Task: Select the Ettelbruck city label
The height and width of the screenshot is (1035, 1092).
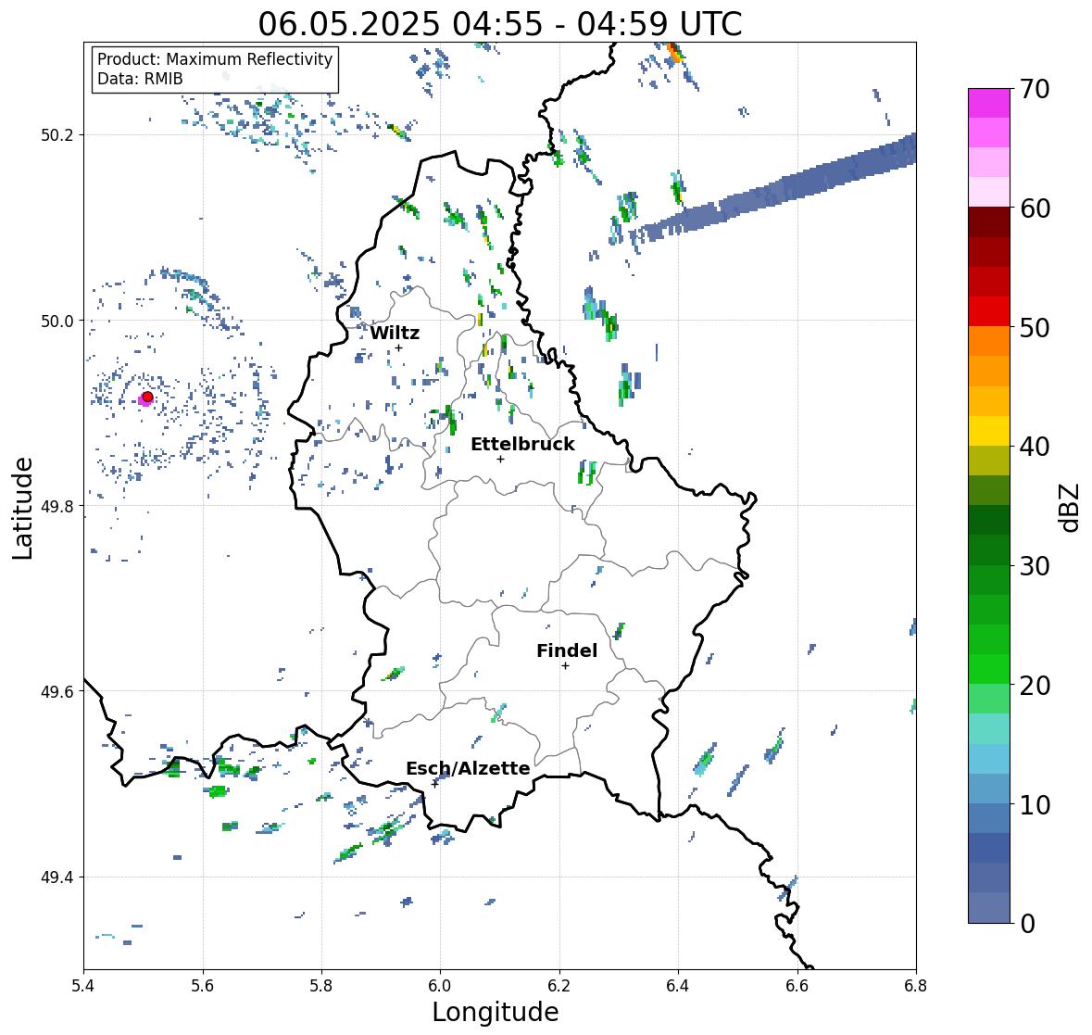Action: (x=522, y=444)
